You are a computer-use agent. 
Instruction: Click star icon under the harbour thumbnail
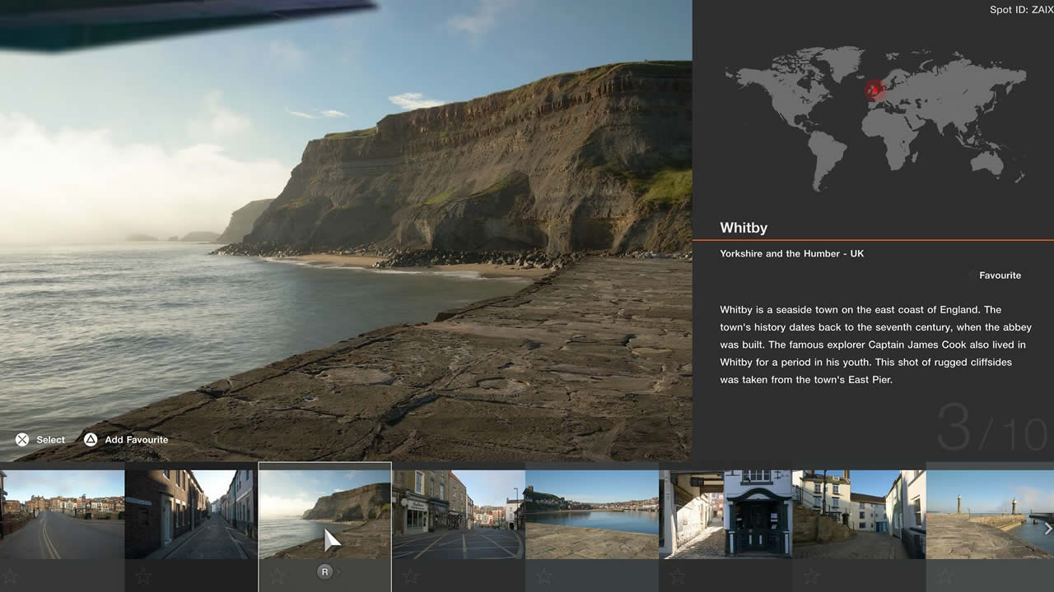543,576
